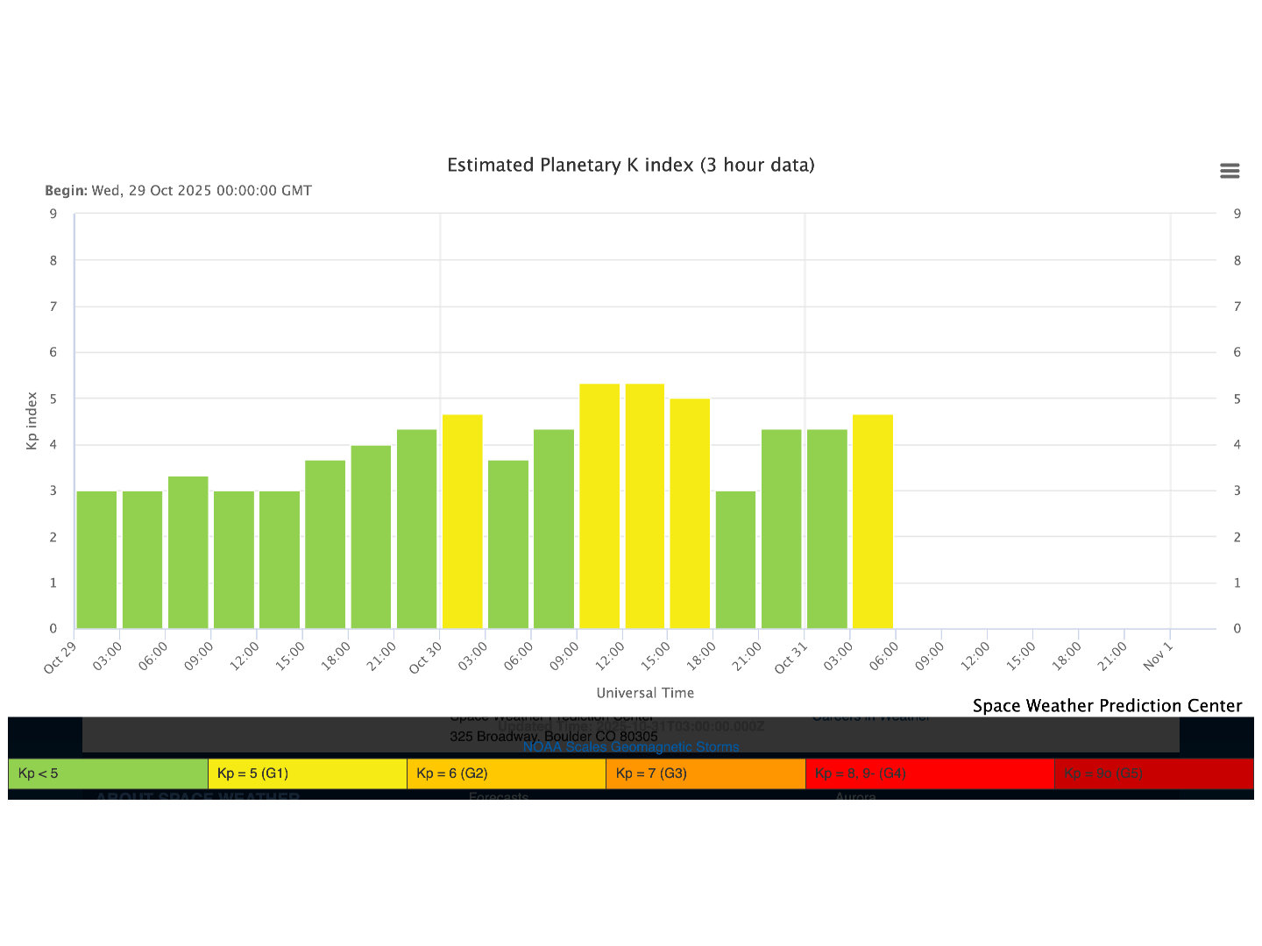The image size is (1262, 946).
Task: Click the short green bar at 18:00 Oct 30
Action: click(x=735, y=561)
